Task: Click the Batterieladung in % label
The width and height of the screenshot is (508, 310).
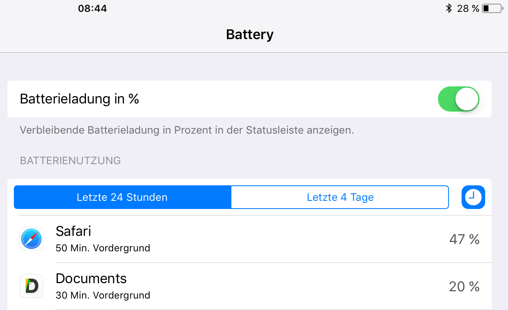Action: (x=79, y=99)
